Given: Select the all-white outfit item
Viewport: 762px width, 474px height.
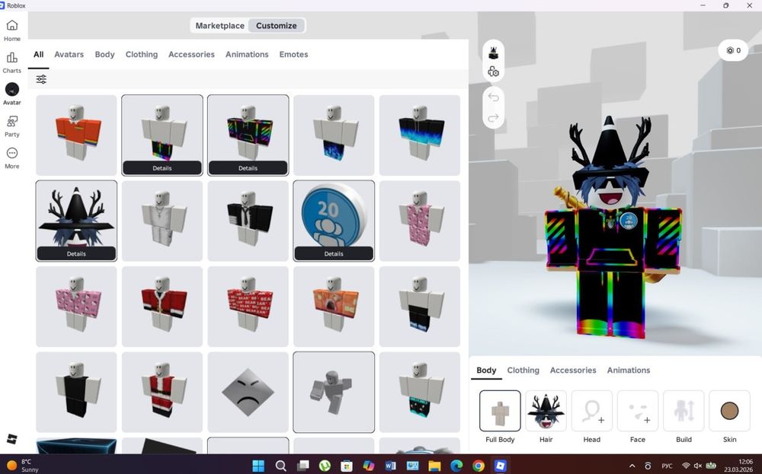Looking at the screenshot, I should pyautogui.click(x=162, y=221).
